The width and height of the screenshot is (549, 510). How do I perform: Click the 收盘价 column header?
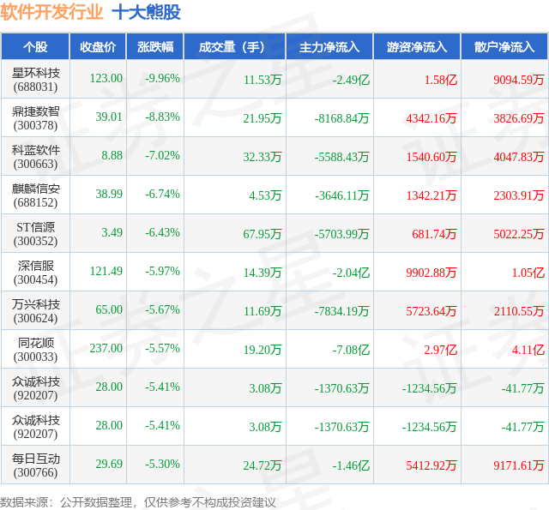click(98, 46)
